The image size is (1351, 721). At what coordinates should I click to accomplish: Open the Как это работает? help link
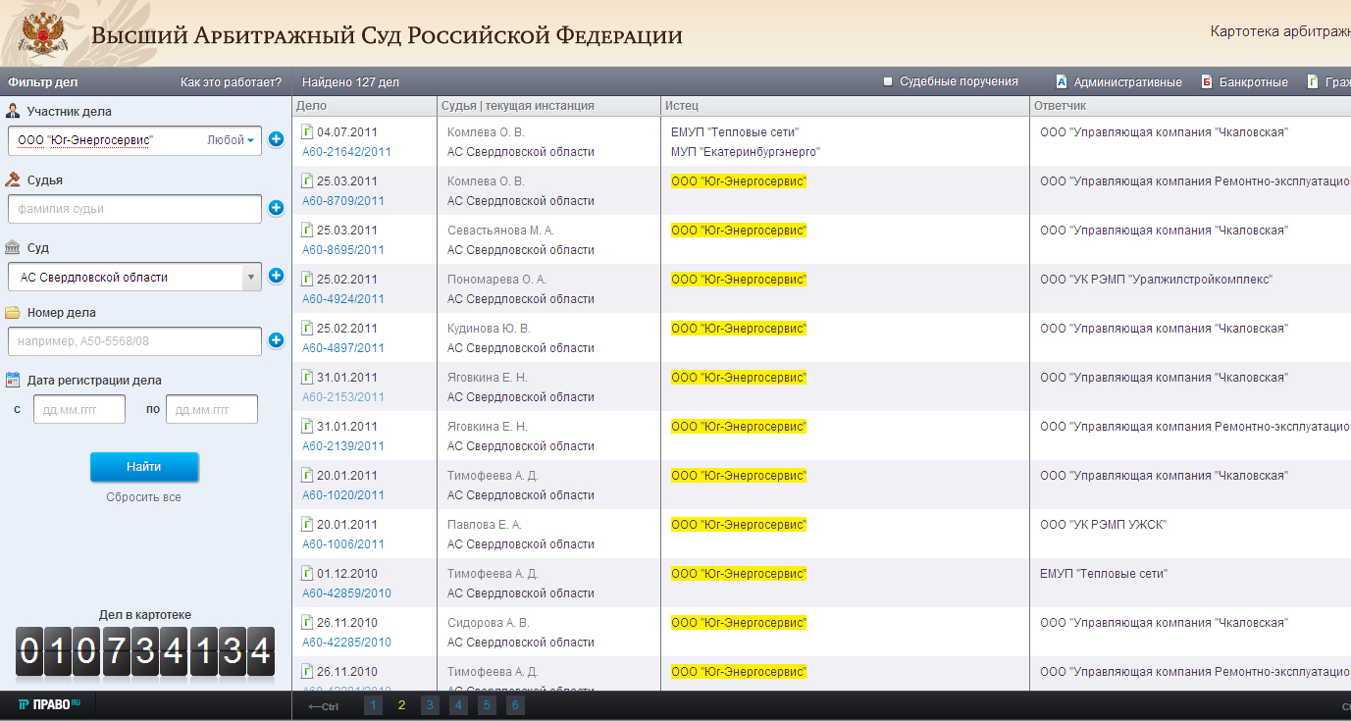coord(231,82)
